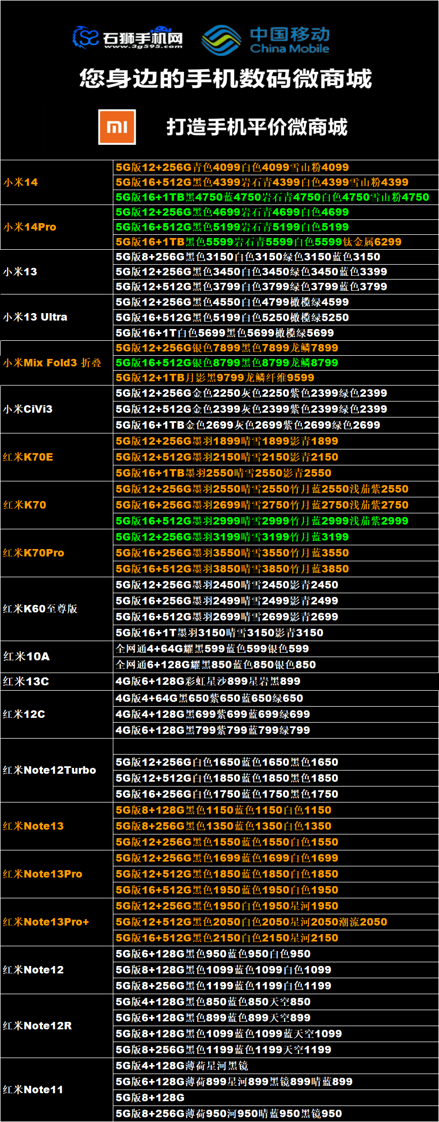Select the row "全网通4+64G耀黑599蓝色599银色599"
Screen dimensions: 439x1122
[x=276, y=649]
